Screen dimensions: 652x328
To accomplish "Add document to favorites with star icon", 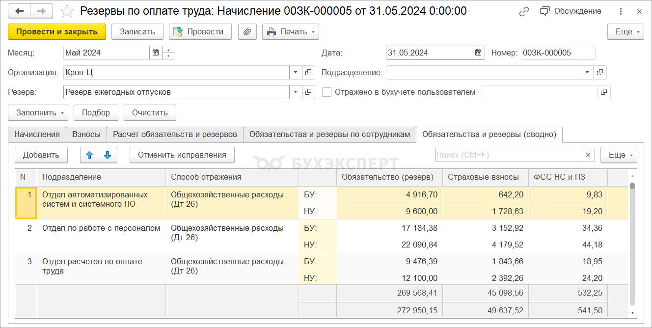I will pyautogui.click(x=67, y=11).
